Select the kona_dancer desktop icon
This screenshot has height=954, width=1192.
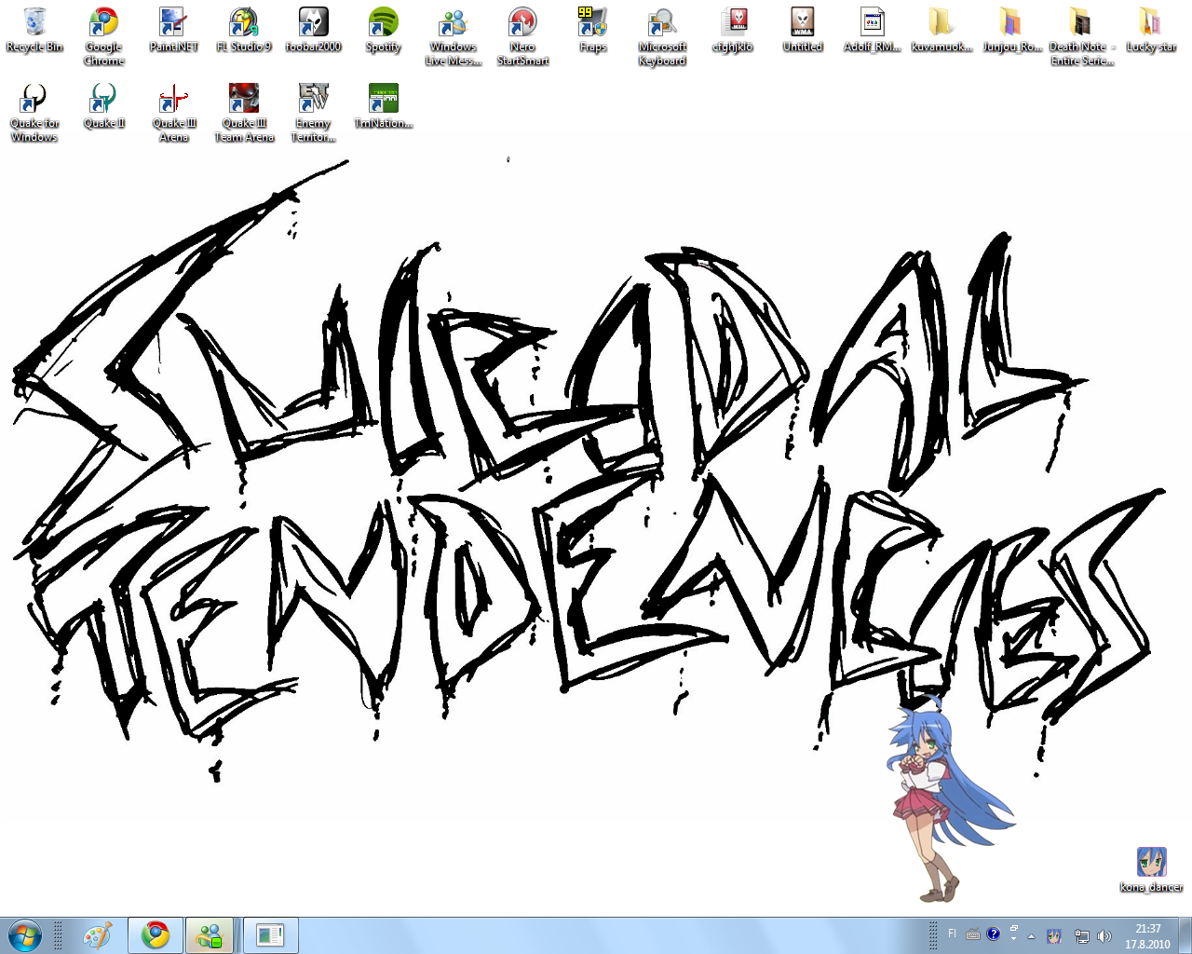pyautogui.click(x=1151, y=868)
